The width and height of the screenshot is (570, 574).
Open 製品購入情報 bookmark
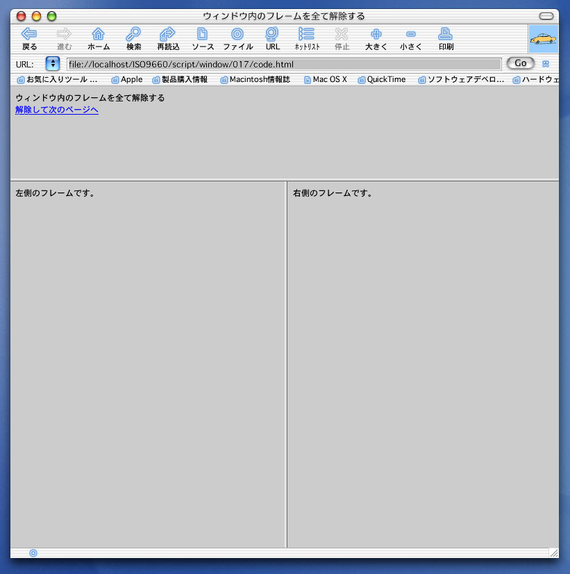(180, 79)
